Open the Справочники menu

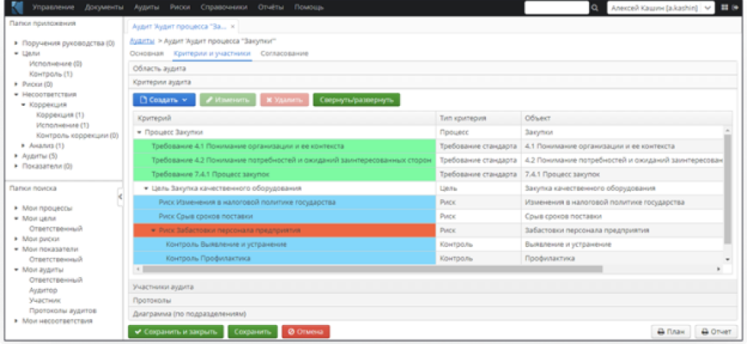[x=224, y=7]
